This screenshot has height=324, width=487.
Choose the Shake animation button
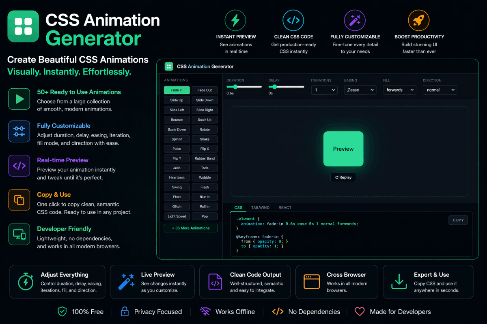pyautogui.click(x=205, y=139)
